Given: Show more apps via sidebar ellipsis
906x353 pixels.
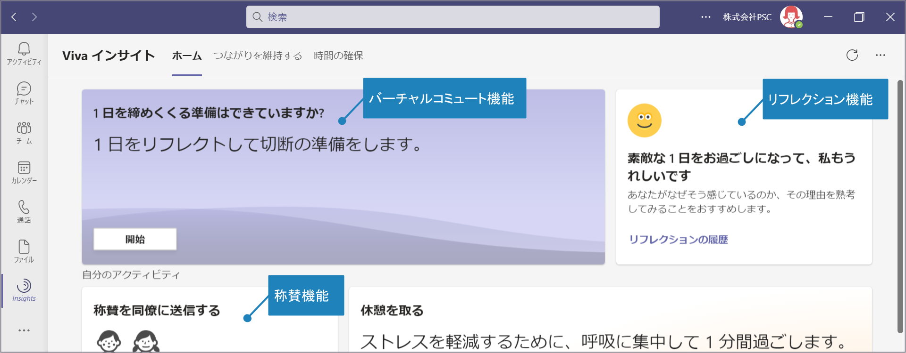Looking at the screenshot, I should (24, 330).
